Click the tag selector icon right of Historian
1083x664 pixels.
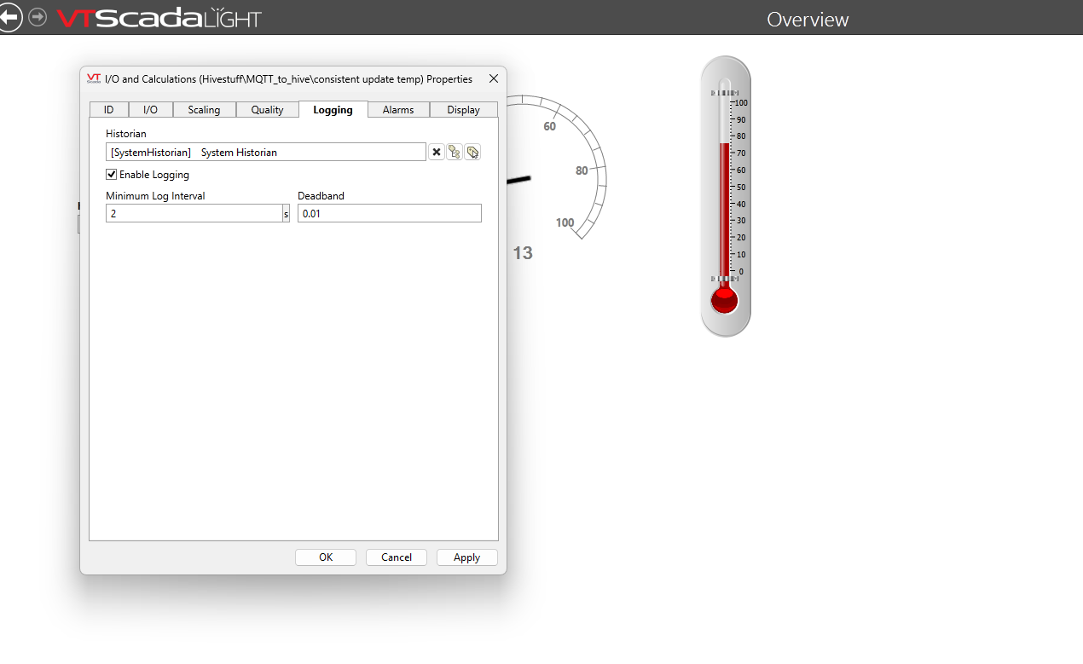(x=472, y=152)
